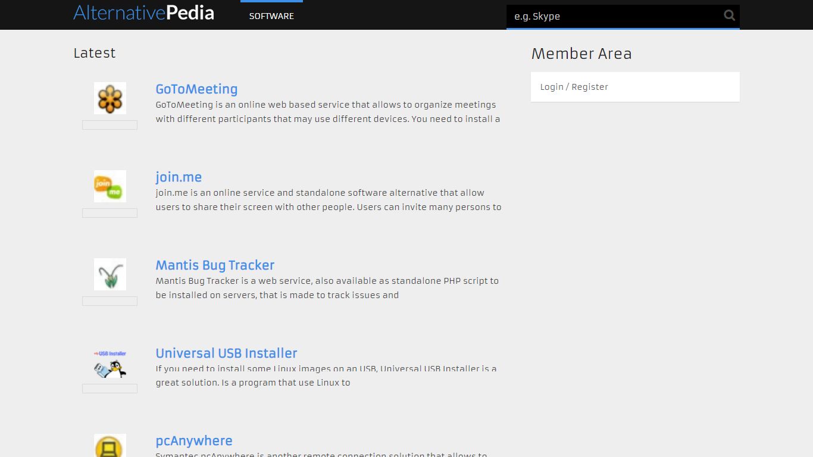This screenshot has width=813, height=457.
Task: Click the Login / Register link
Action: click(574, 86)
